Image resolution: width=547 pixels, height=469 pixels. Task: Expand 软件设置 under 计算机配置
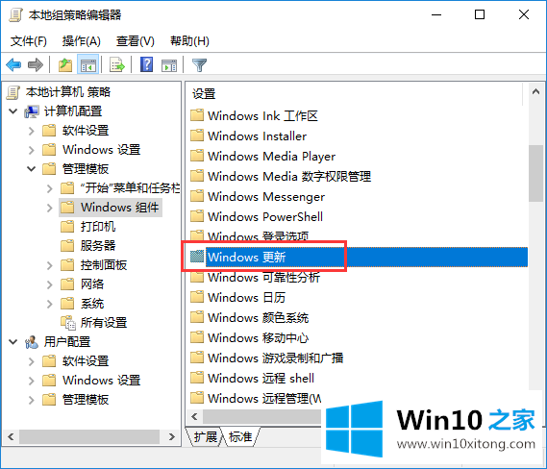[x=32, y=131]
